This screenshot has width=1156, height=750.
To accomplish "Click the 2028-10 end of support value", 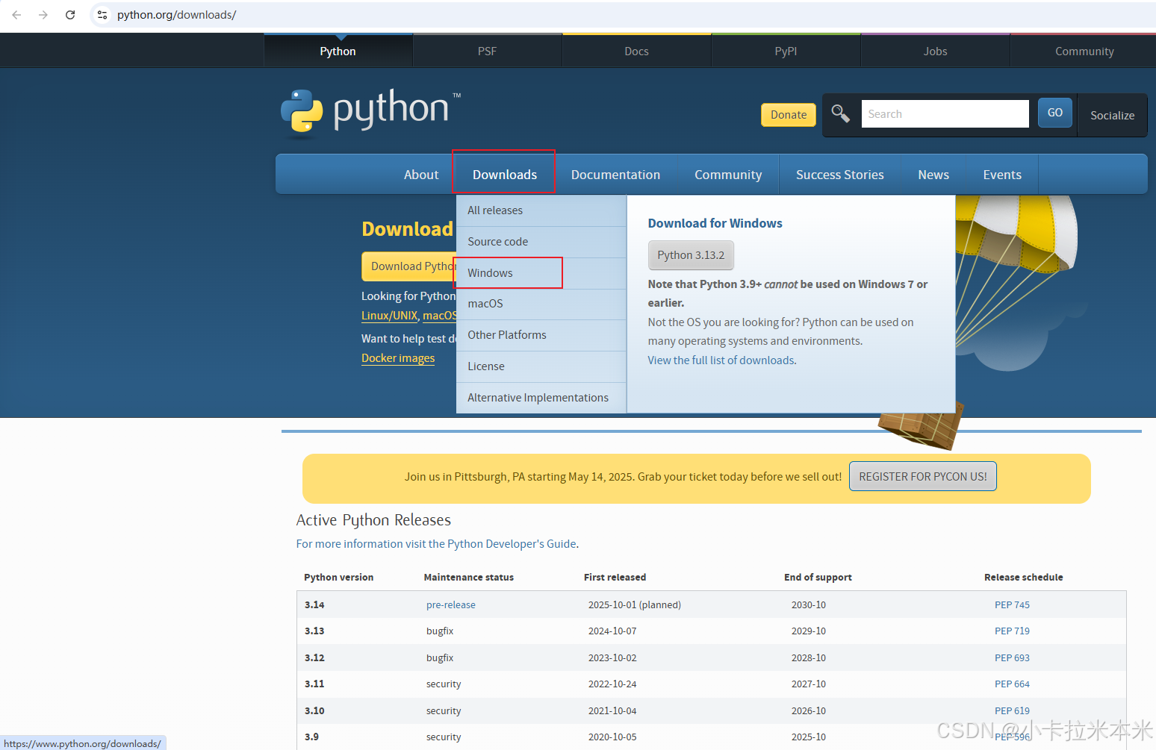I will point(809,658).
